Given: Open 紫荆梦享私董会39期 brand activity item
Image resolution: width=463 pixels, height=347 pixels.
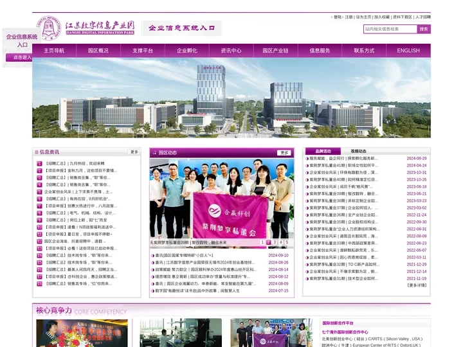Looking at the screenshot, I should tap(343, 194).
